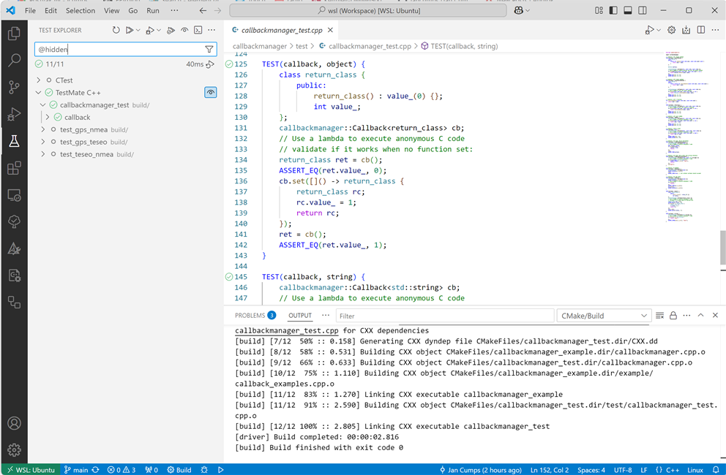Switch to the PROBLEMS panel tab
The width and height of the screenshot is (726, 475).
point(250,316)
